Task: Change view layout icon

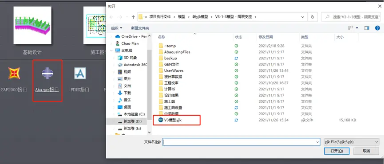Action: pos(351,28)
